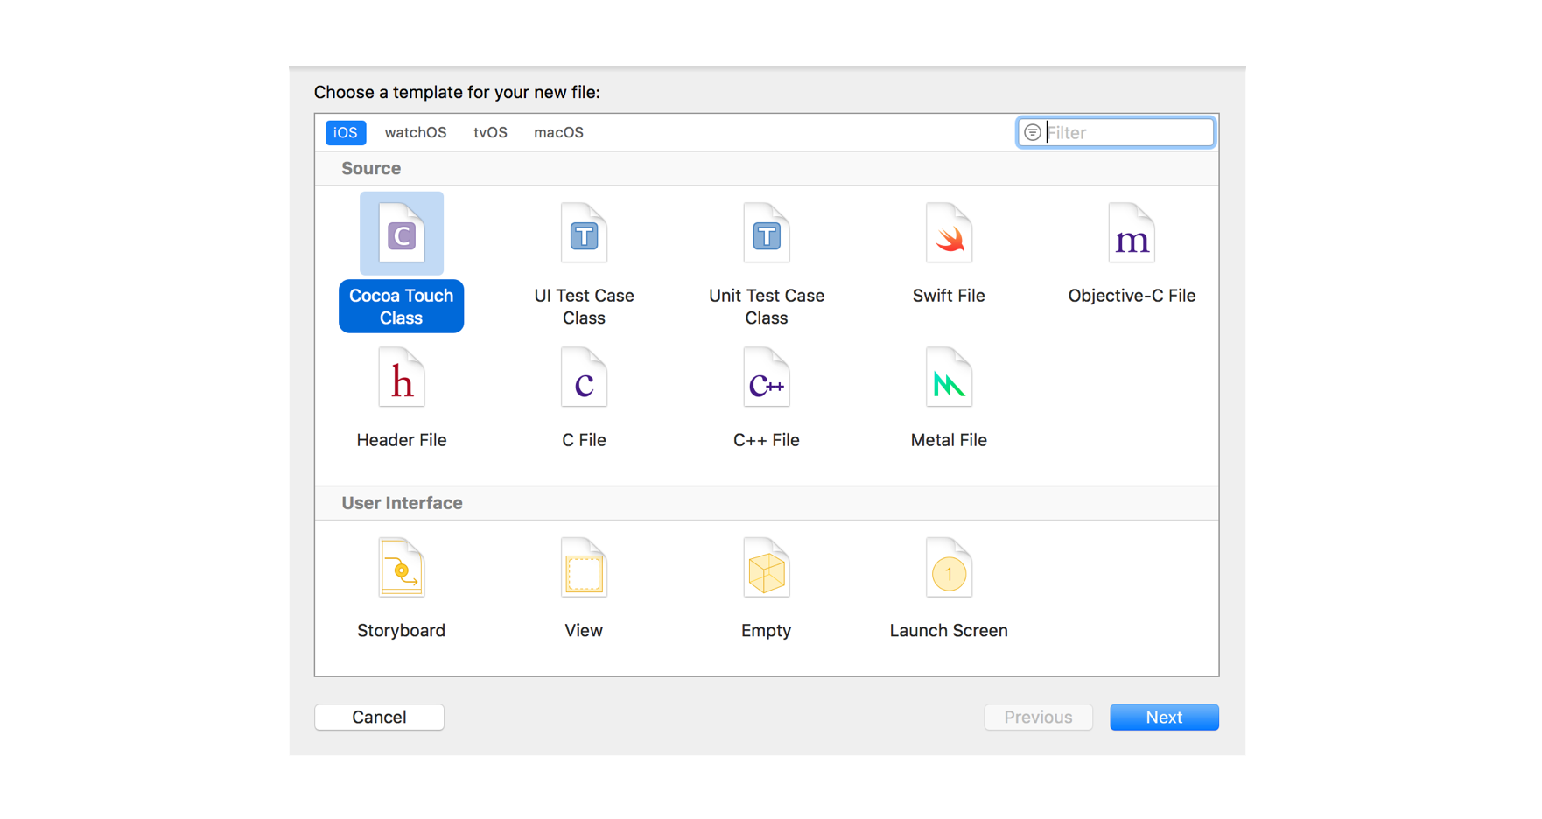Viewport: 1542px width, 819px height.
Task: Select the Swift File template icon
Action: 949,233
